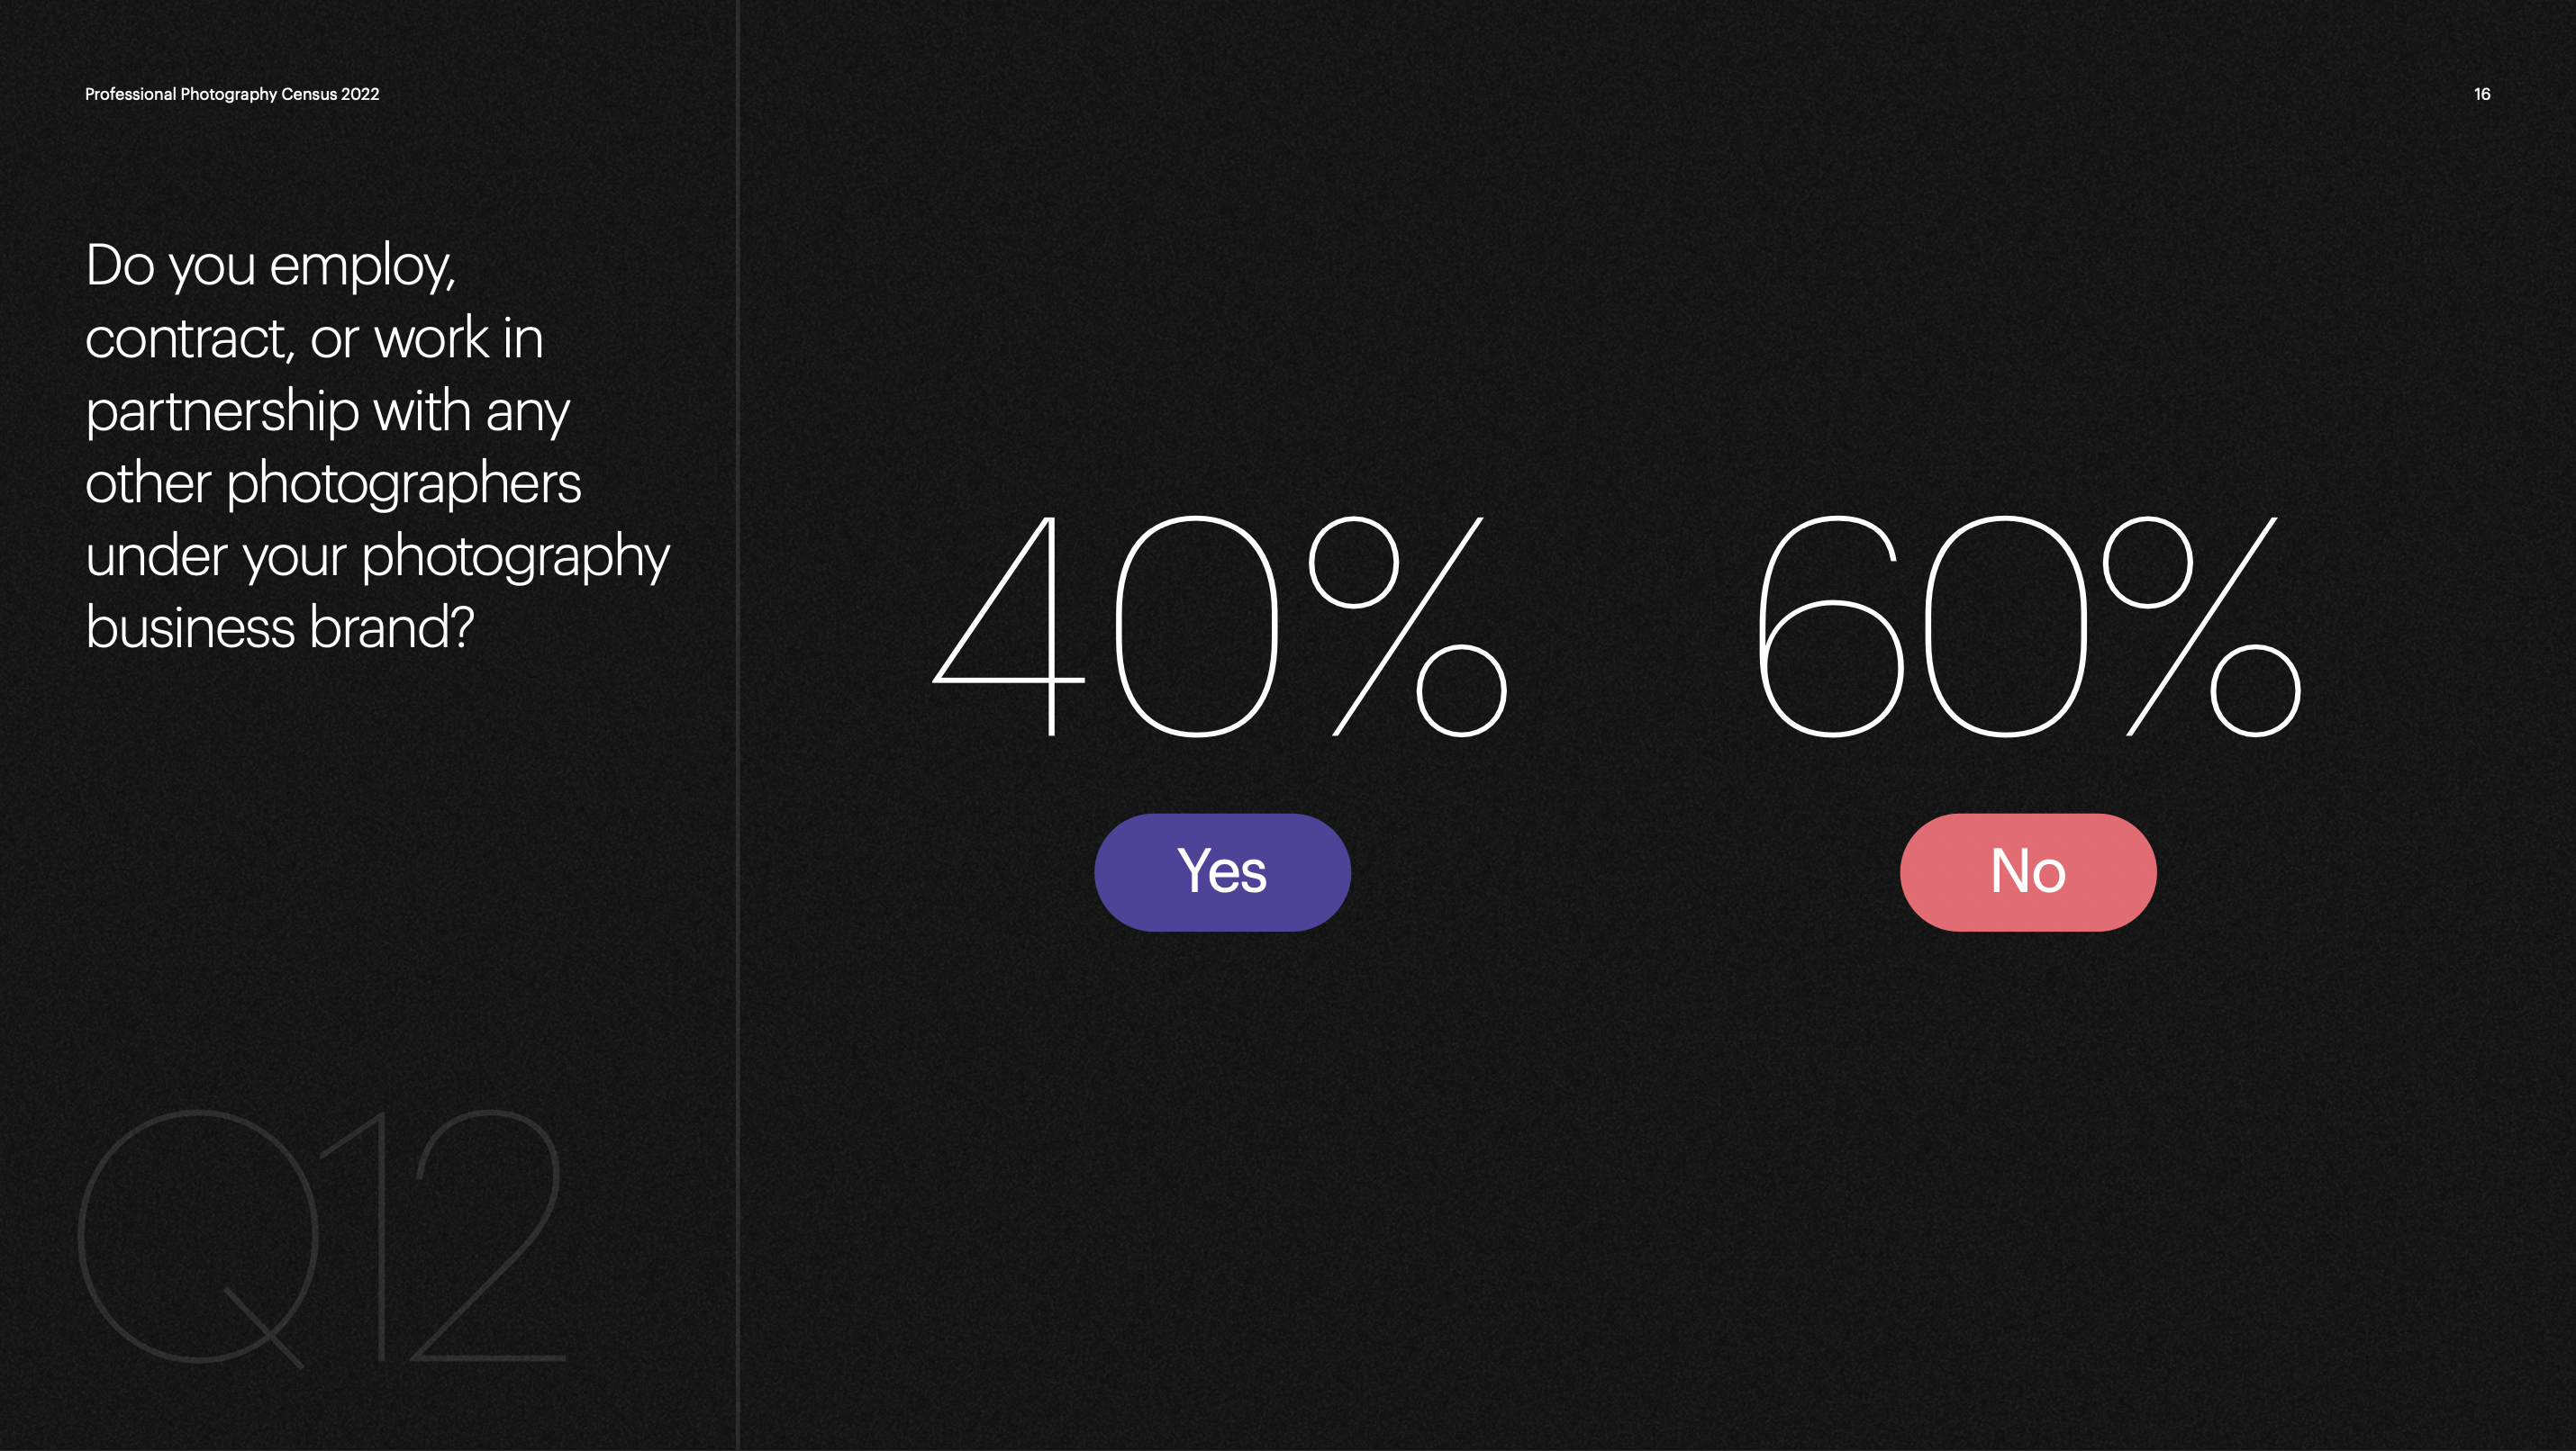
Task: Click the percent sign after 60
Action: point(2202,626)
